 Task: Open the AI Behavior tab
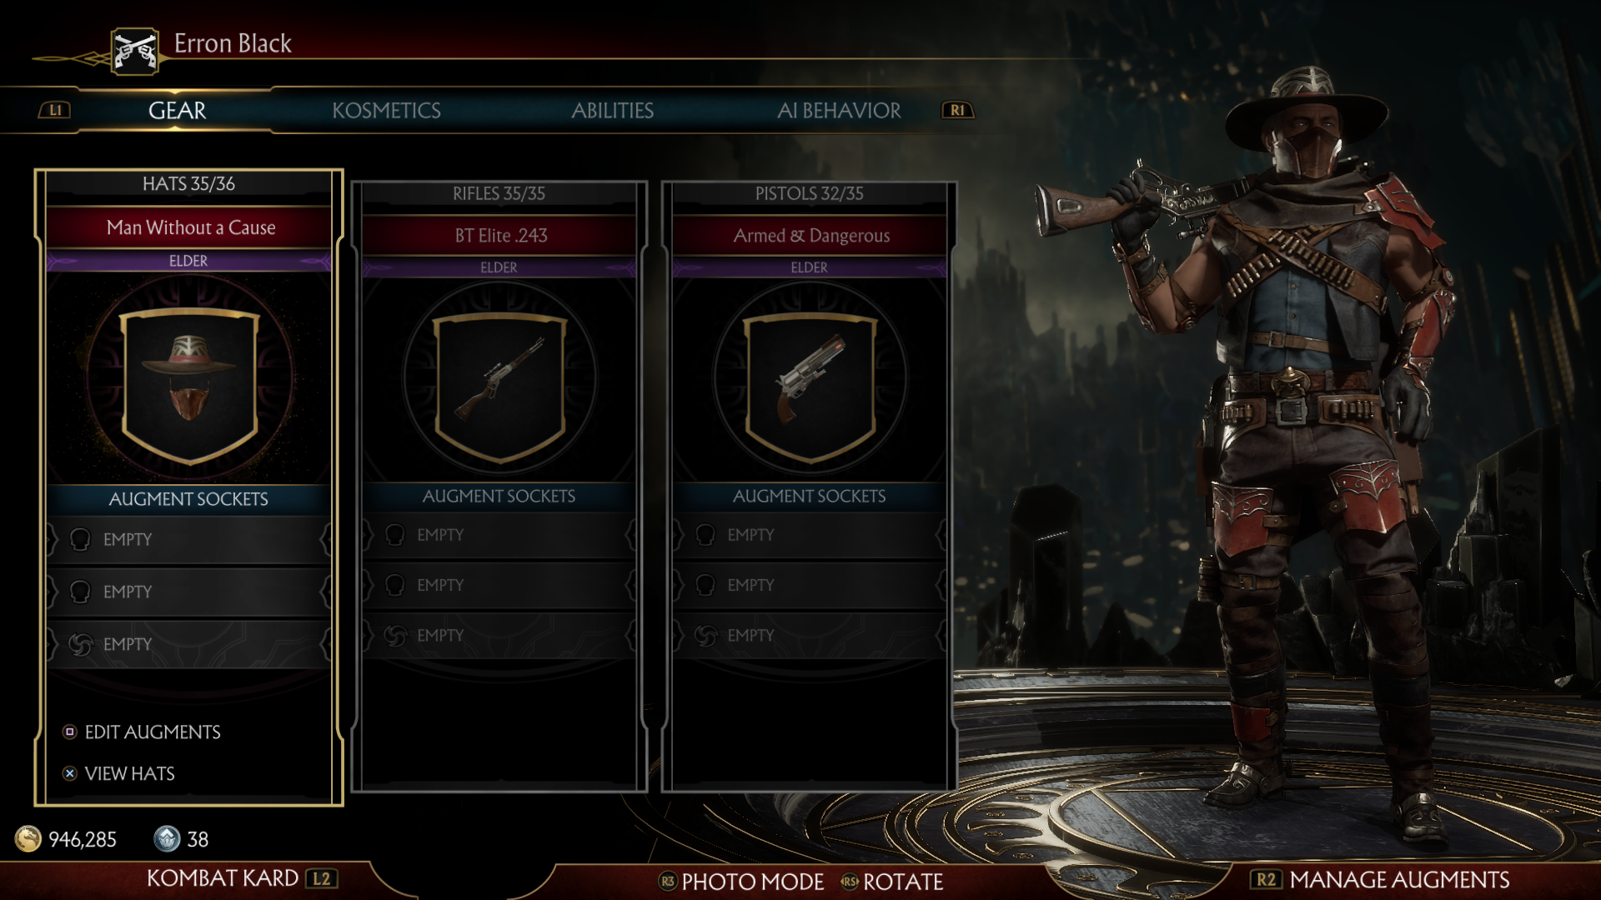(839, 111)
